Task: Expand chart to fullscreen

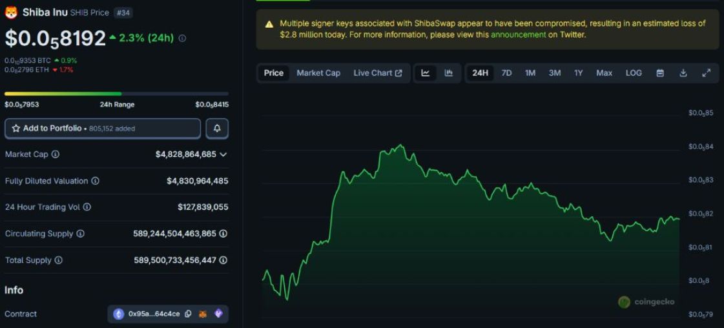Action: point(706,73)
